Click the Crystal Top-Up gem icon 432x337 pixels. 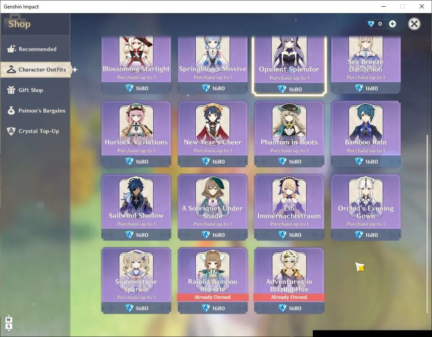(11, 131)
